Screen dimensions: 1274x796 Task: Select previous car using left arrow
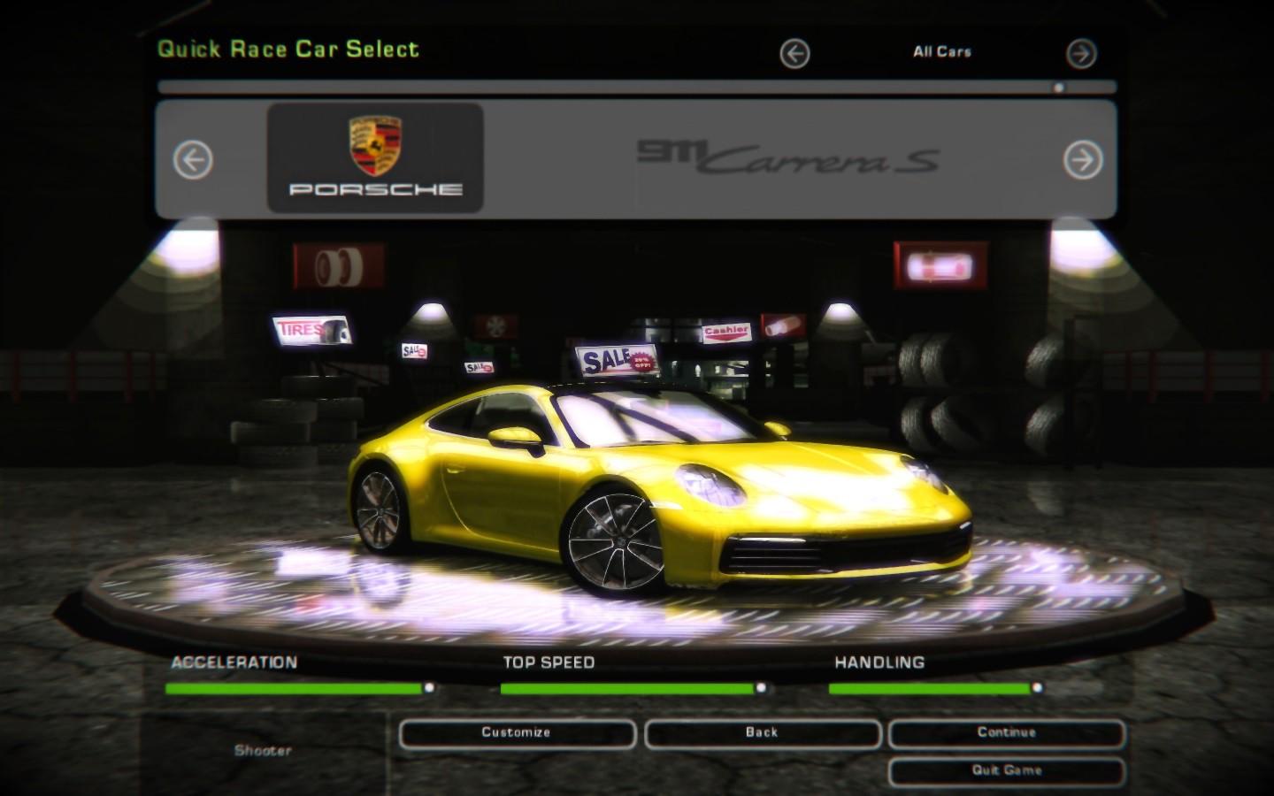(x=193, y=160)
